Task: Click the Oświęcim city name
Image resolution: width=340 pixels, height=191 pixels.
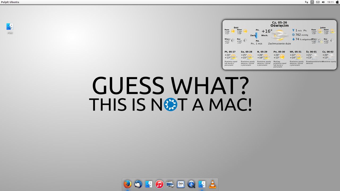Action: click(279, 25)
